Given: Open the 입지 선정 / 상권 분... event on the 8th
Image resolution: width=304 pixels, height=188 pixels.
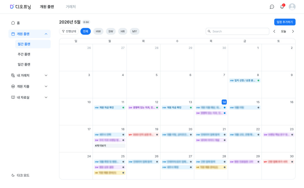Looking at the screenshot, I should coord(245,80).
